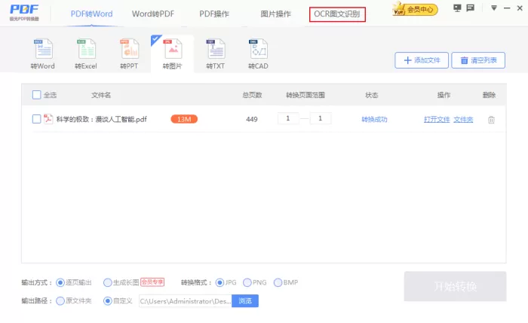This screenshot has width=528, height=323.
Task: Click the 操作 column header
Action: point(444,95)
